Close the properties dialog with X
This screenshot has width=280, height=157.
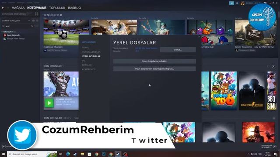click(x=199, y=37)
